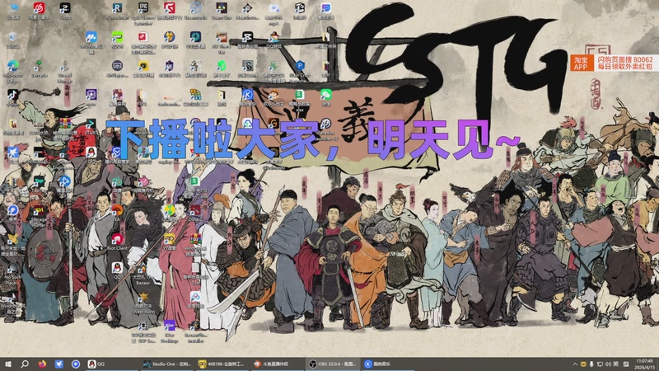Open the purple Klar Desktop icon
The height and width of the screenshot is (371, 659).
[x=169, y=331]
